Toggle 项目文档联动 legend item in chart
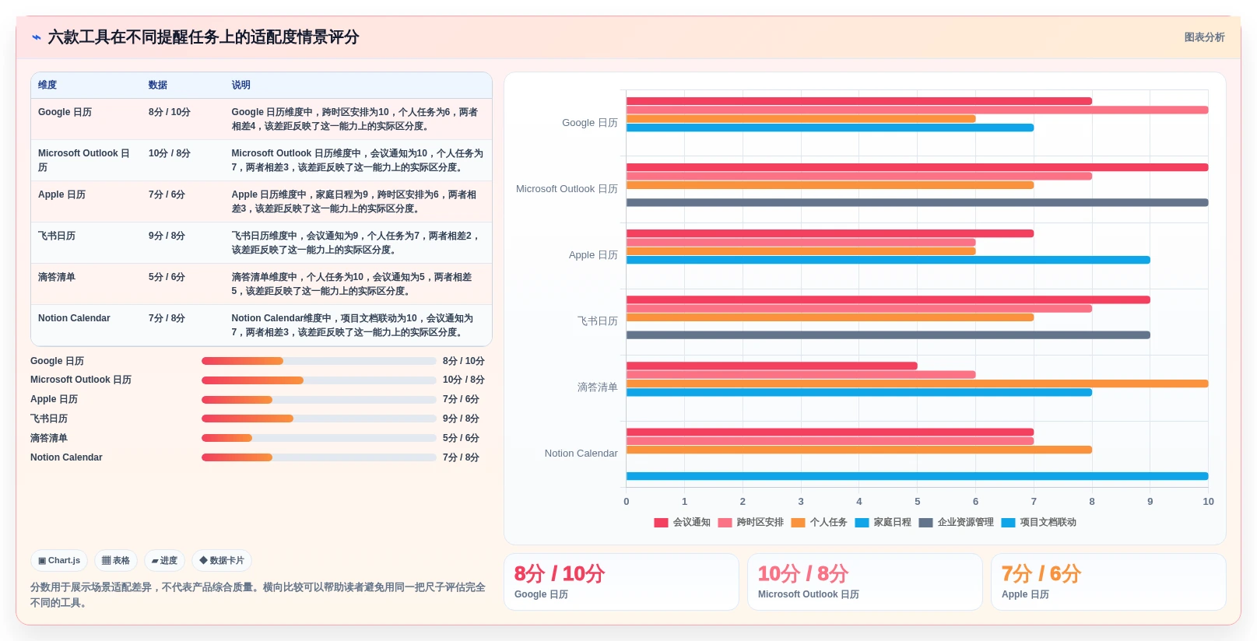1257x641 pixels. pyautogui.click(x=1038, y=523)
